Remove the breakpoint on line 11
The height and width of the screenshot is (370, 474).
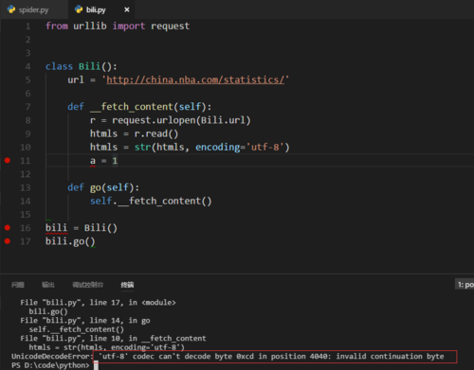pos(8,160)
